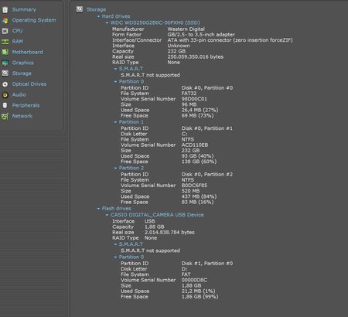
Task: Open the RAM module icon
Action: coord(5,42)
